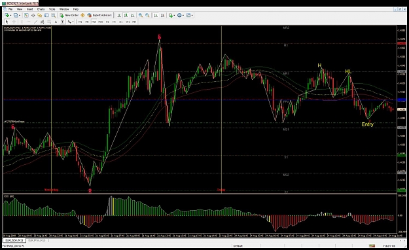
Task: Switch to M1 timeframe
Action: tap(80, 22)
